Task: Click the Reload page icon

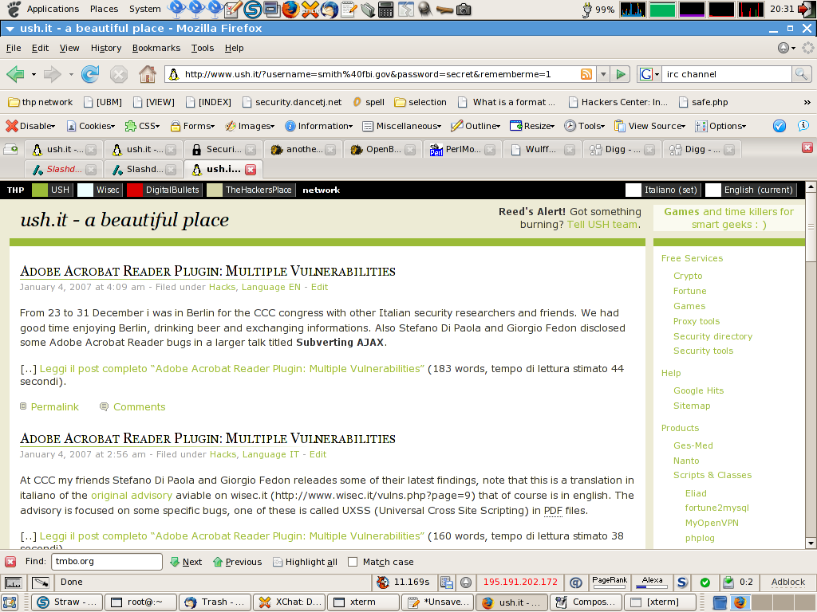Action: tap(90, 74)
